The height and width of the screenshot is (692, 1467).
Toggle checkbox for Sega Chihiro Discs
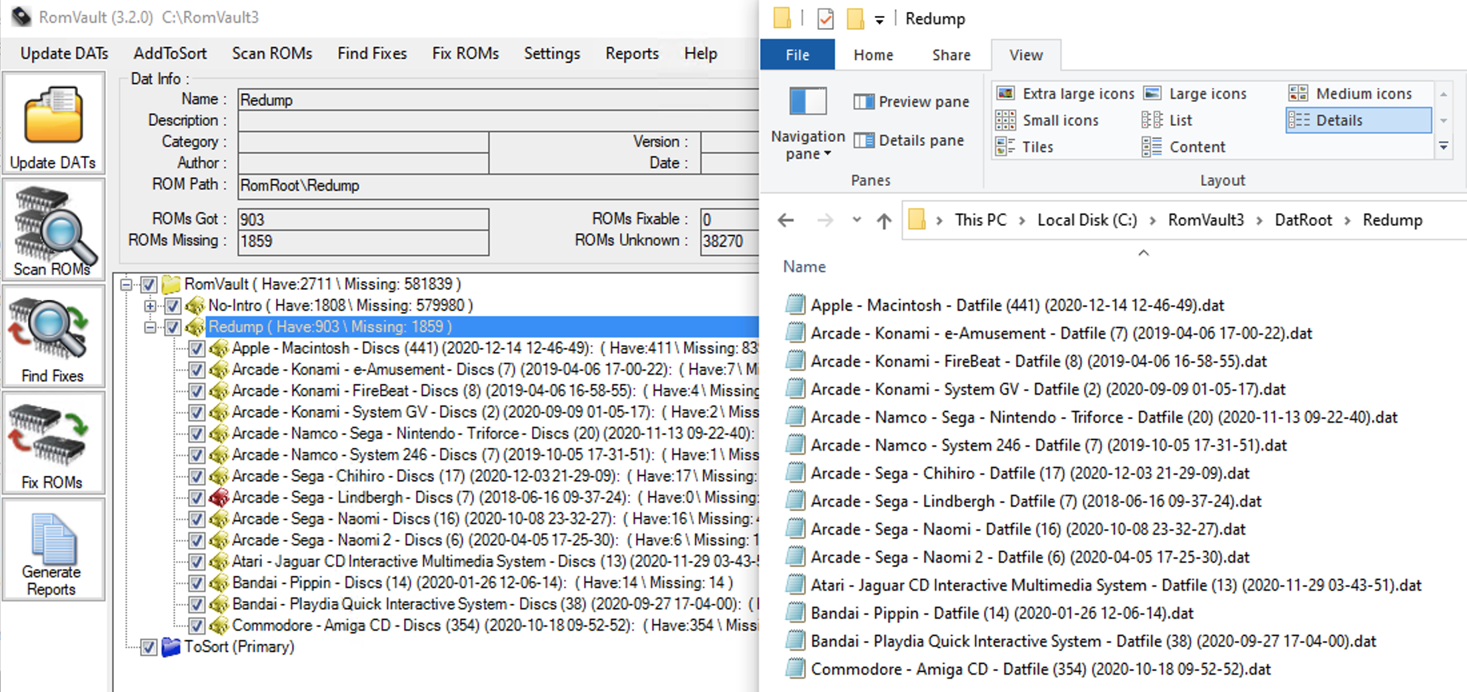click(x=197, y=477)
